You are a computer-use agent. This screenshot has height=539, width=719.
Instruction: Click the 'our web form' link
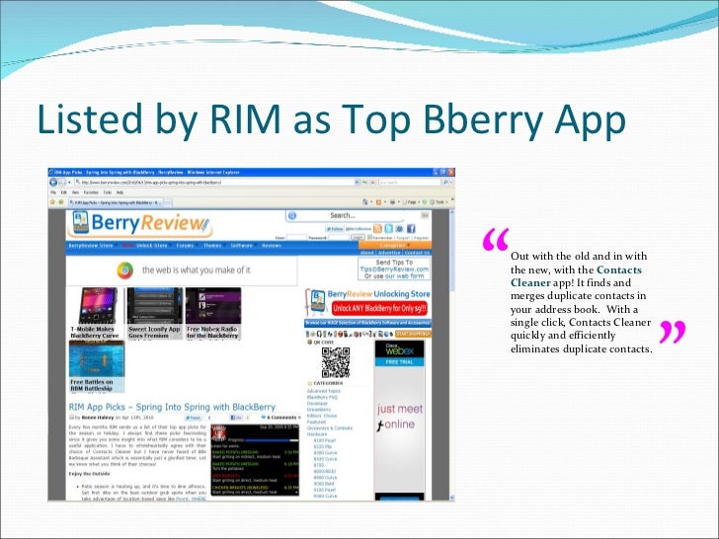point(405,276)
